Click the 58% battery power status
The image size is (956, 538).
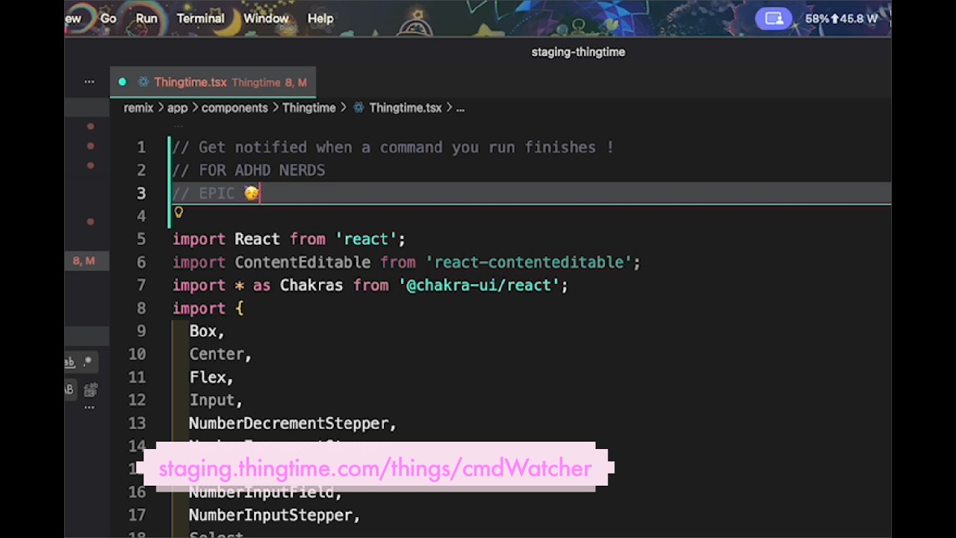[841, 19]
